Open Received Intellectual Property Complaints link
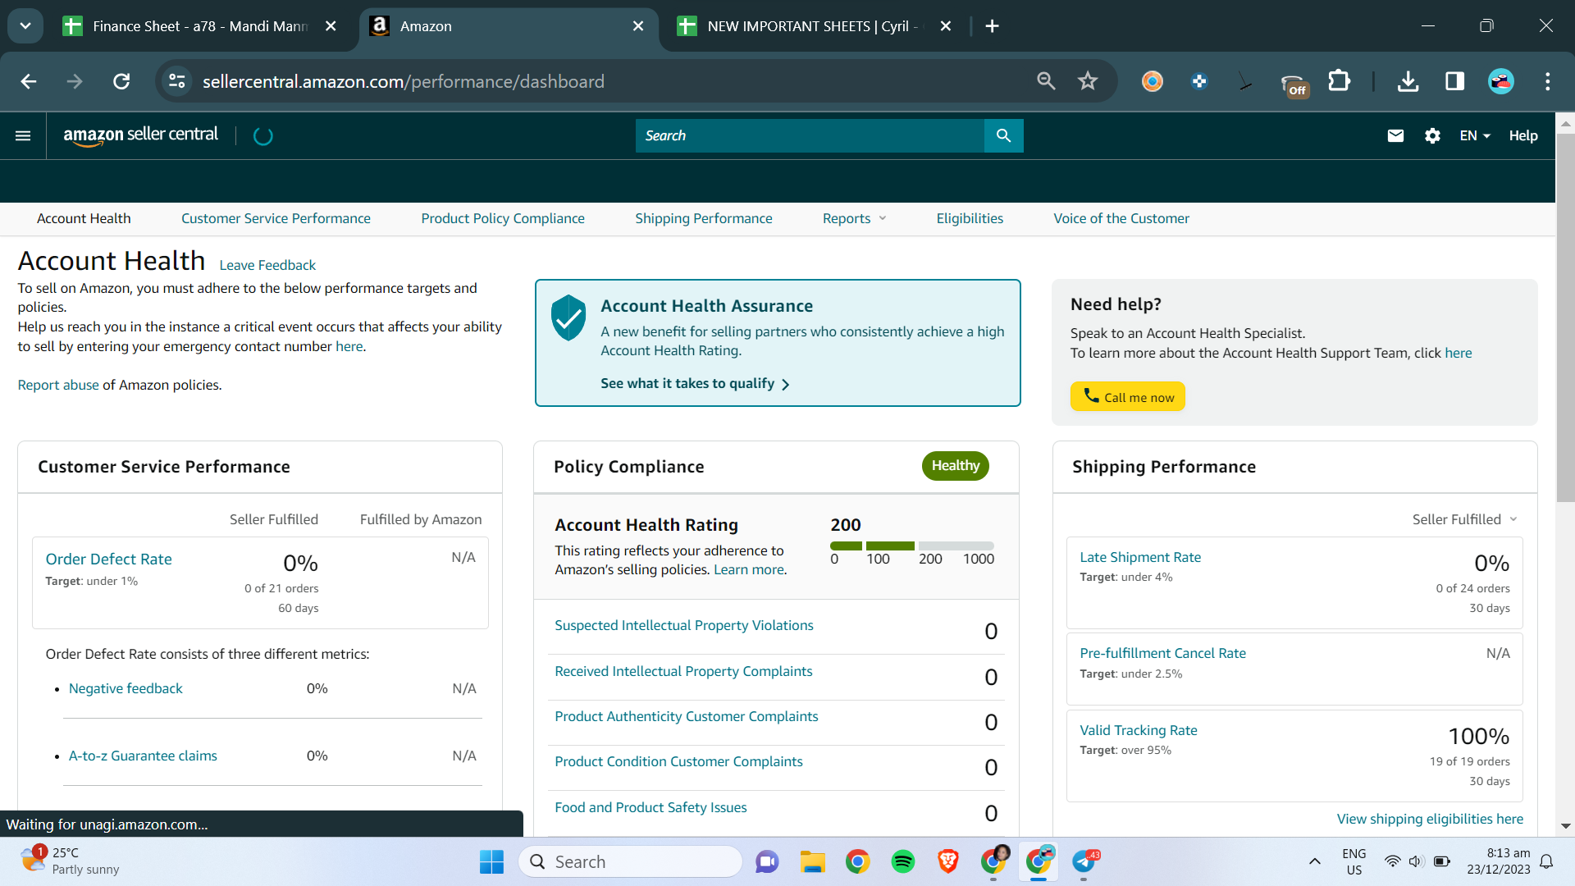 (683, 671)
